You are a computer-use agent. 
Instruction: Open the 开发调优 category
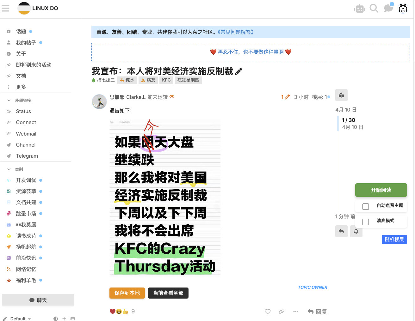(26, 180)
